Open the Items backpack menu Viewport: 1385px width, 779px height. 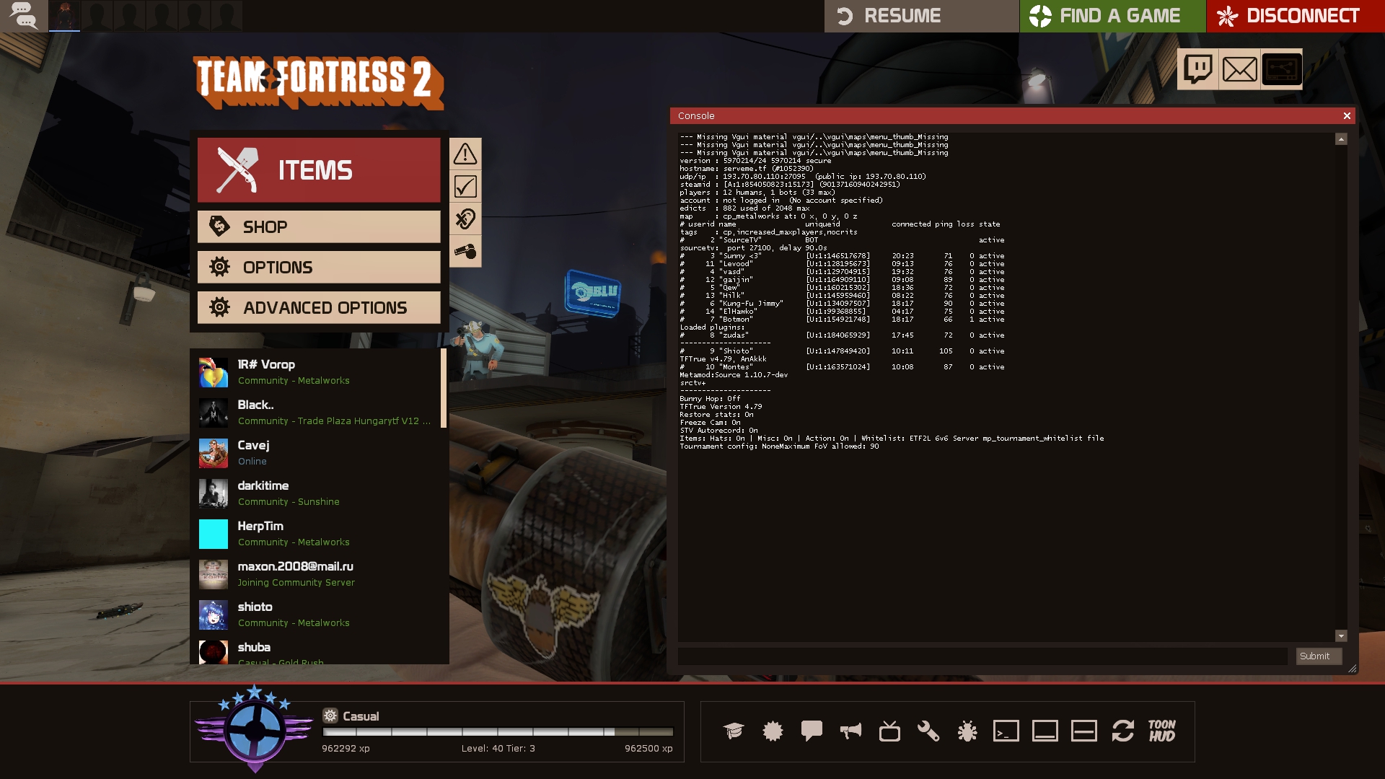[x=319, y=170]
